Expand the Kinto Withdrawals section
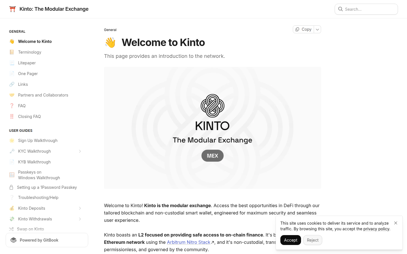407x254 pixels. pos(80,219)
